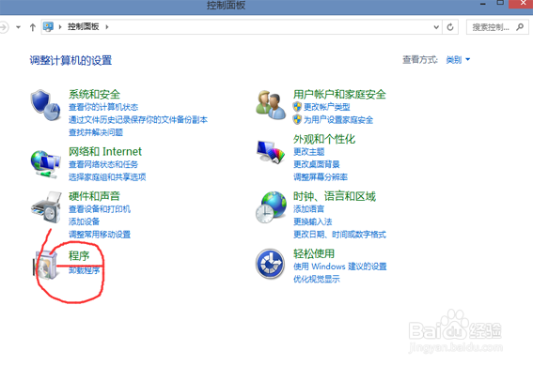Click the 调整屏幕分辨率 link
Viewport: 533px width, 366px height.
(x=321, y=177)
